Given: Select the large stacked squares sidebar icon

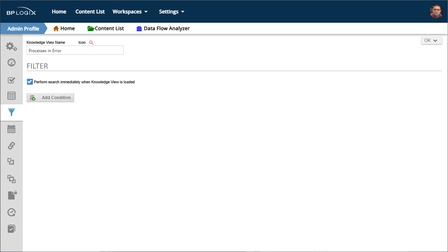Looking at the screenshot, I should coord(11,179).
